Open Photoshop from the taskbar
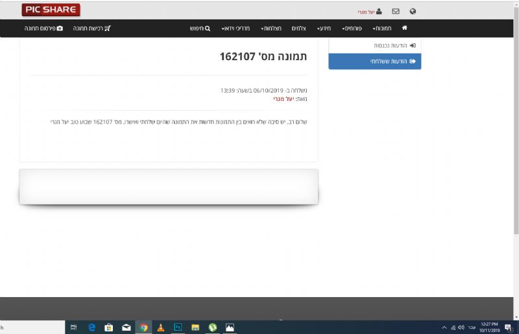 coord(178,328)
